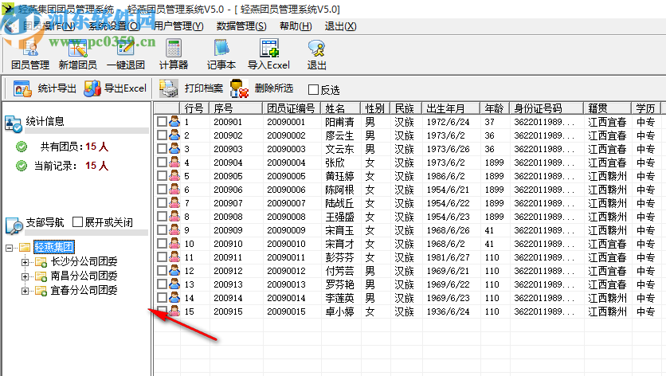
Task: Expand the 长沙分公司团委 node
Action: pos(25,263)
